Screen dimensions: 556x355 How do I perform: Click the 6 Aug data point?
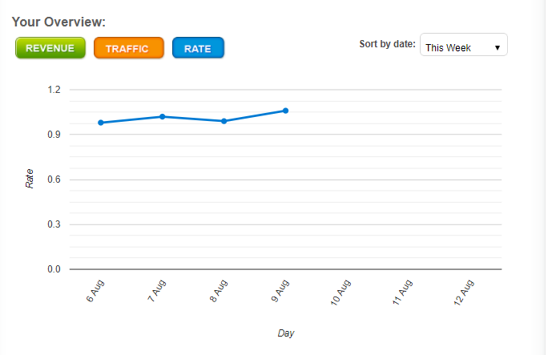click(101, 123)
